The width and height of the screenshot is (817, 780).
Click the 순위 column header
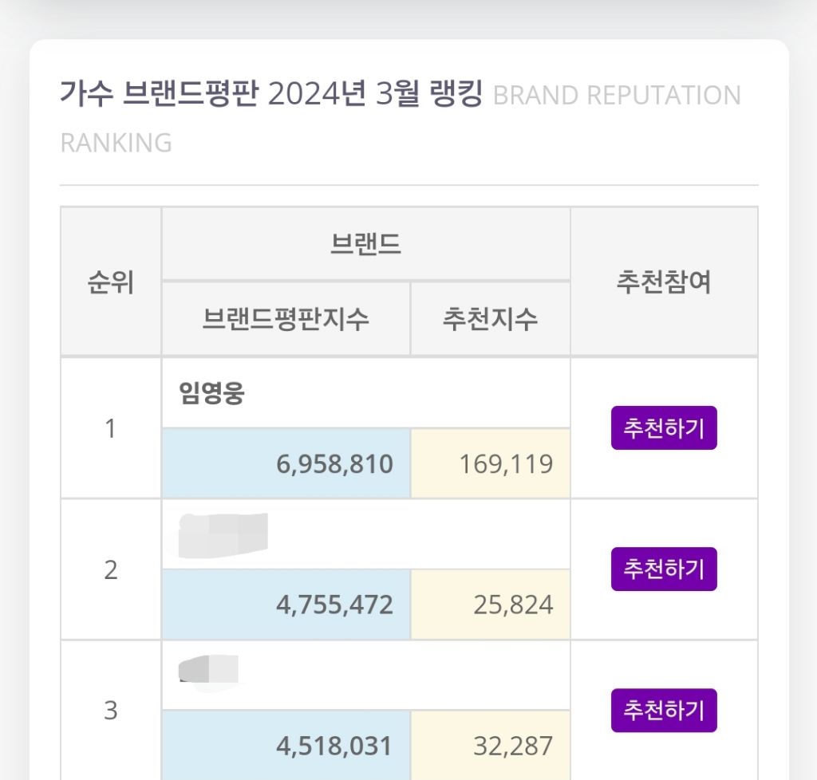tap(111, 282)
